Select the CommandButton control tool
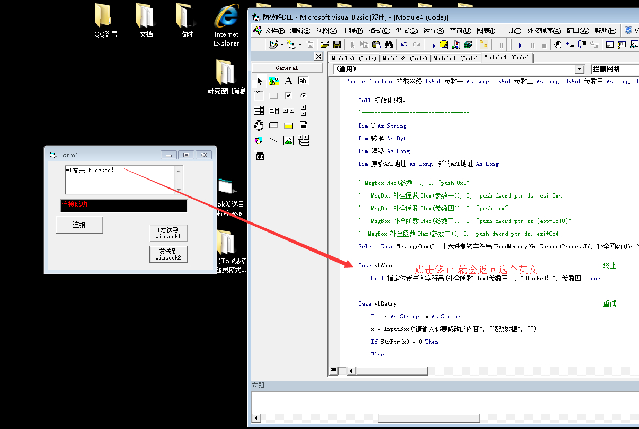Viewport: 639px width, 429px height. [273, 96]
